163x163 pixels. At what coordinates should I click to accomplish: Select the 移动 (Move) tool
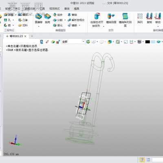[x=158, y=18]
